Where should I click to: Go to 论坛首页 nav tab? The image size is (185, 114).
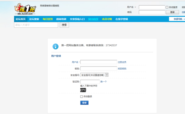click(x=21, y=19)
